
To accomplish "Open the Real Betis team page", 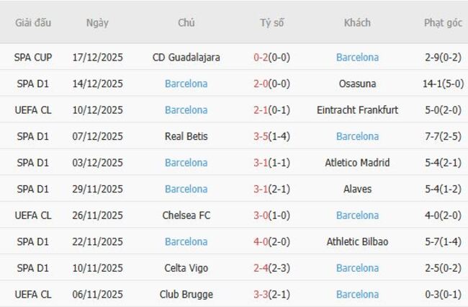I will coord(186,136).
